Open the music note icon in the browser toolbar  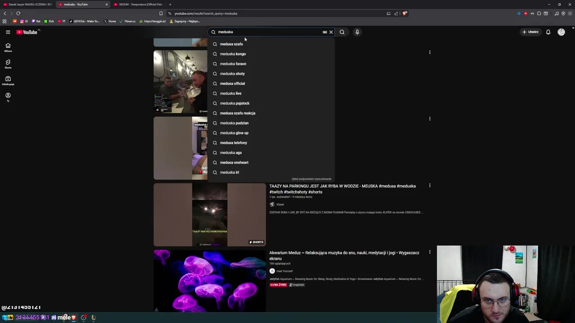coord(557,13)
